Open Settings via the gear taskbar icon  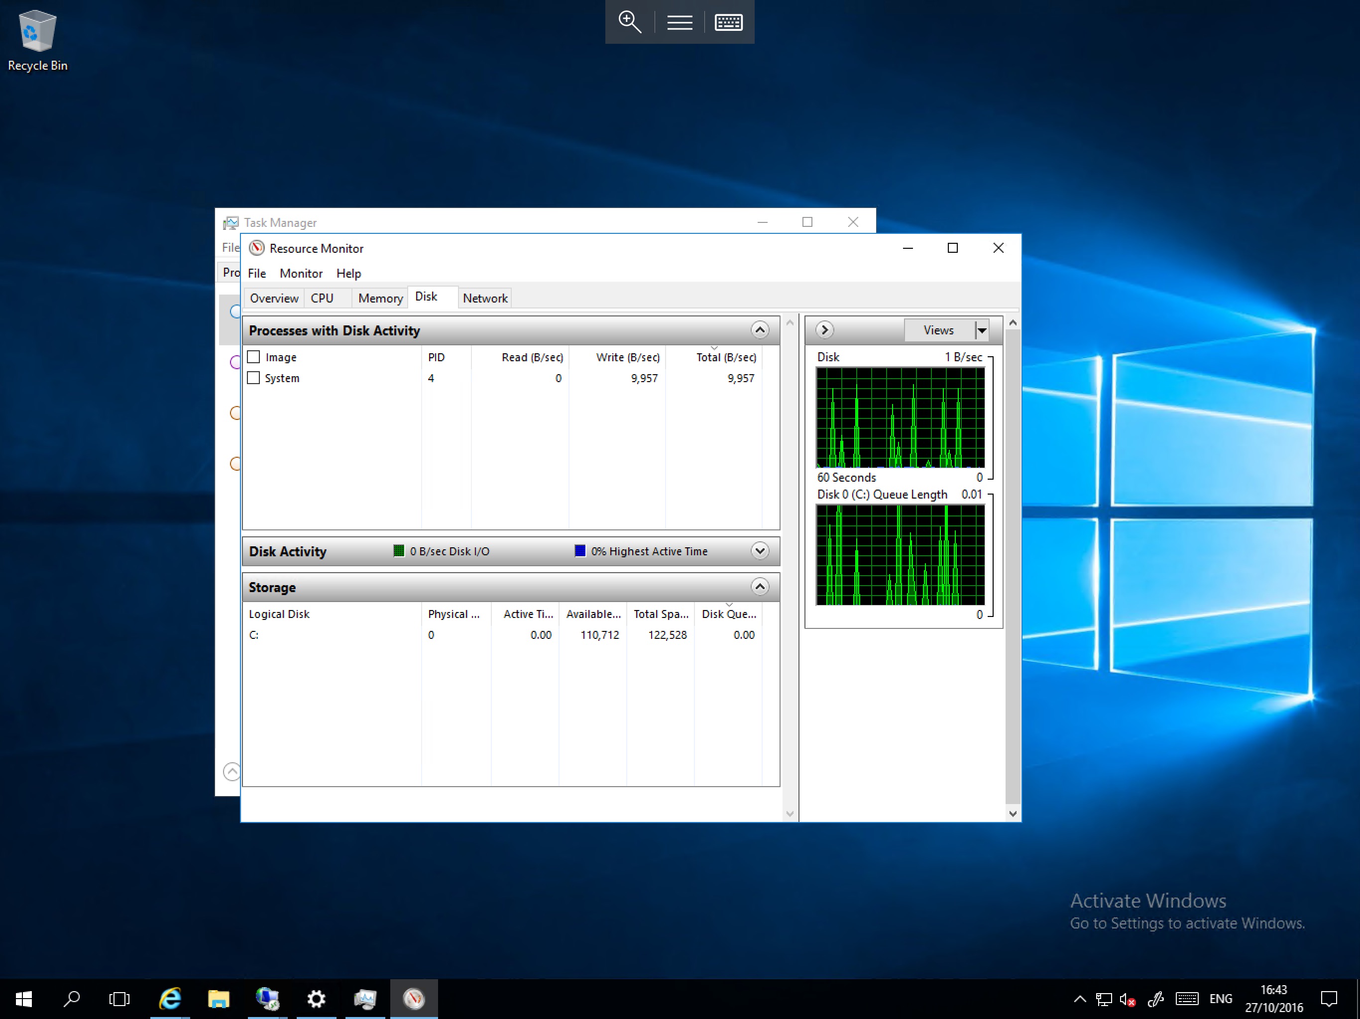coord(317,998)
